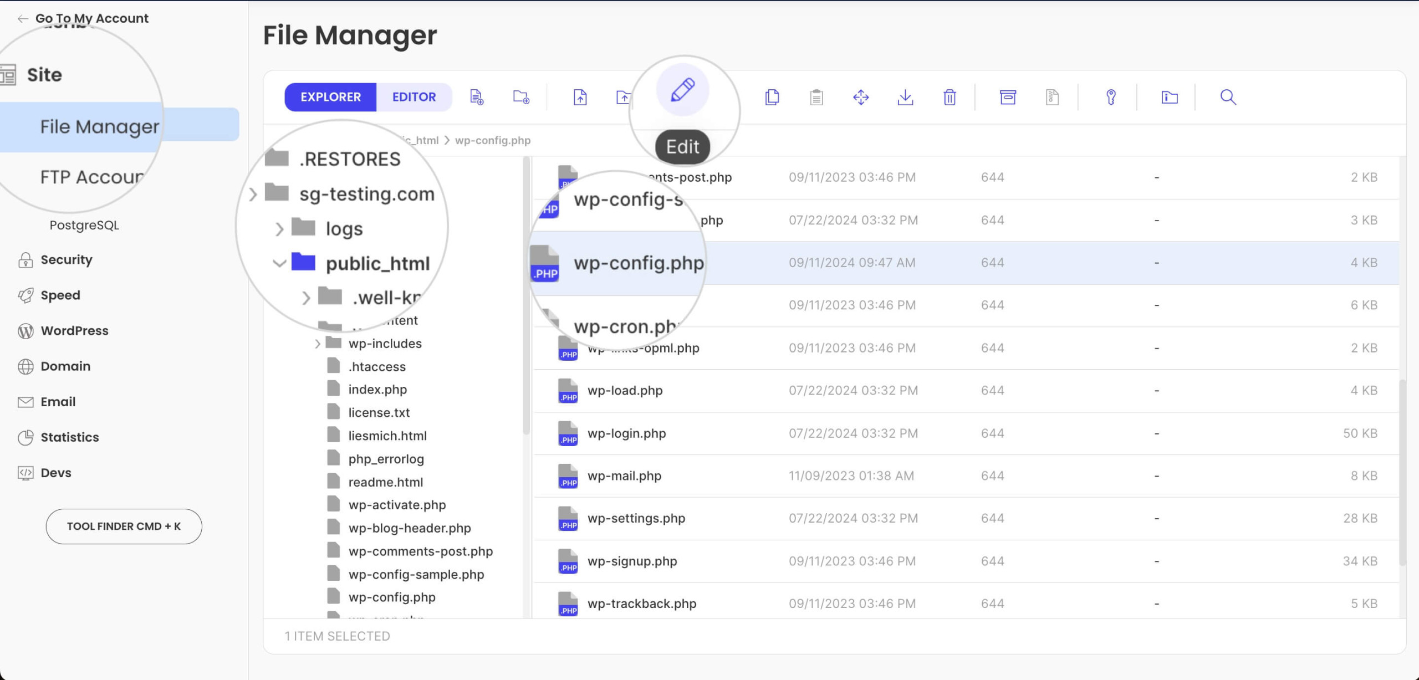The width and height of the screenshot is (1419, 680).
Task: Collapse the public_html folder chevron
Action: (x=279, y=263)
